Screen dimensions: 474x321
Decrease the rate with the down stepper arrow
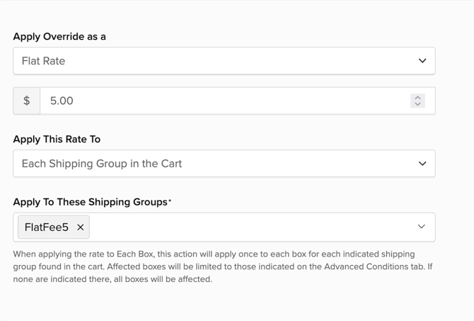pos(418,104)
